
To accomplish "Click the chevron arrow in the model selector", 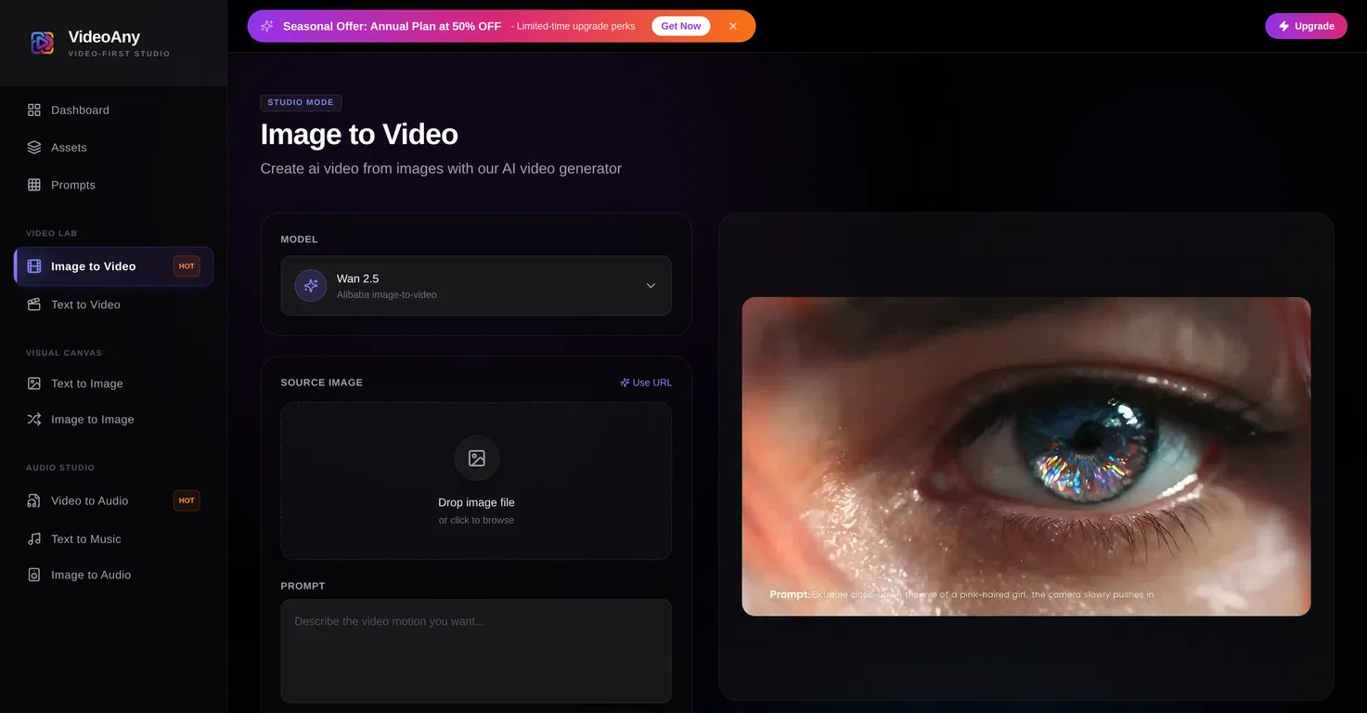I will point(651,286).
